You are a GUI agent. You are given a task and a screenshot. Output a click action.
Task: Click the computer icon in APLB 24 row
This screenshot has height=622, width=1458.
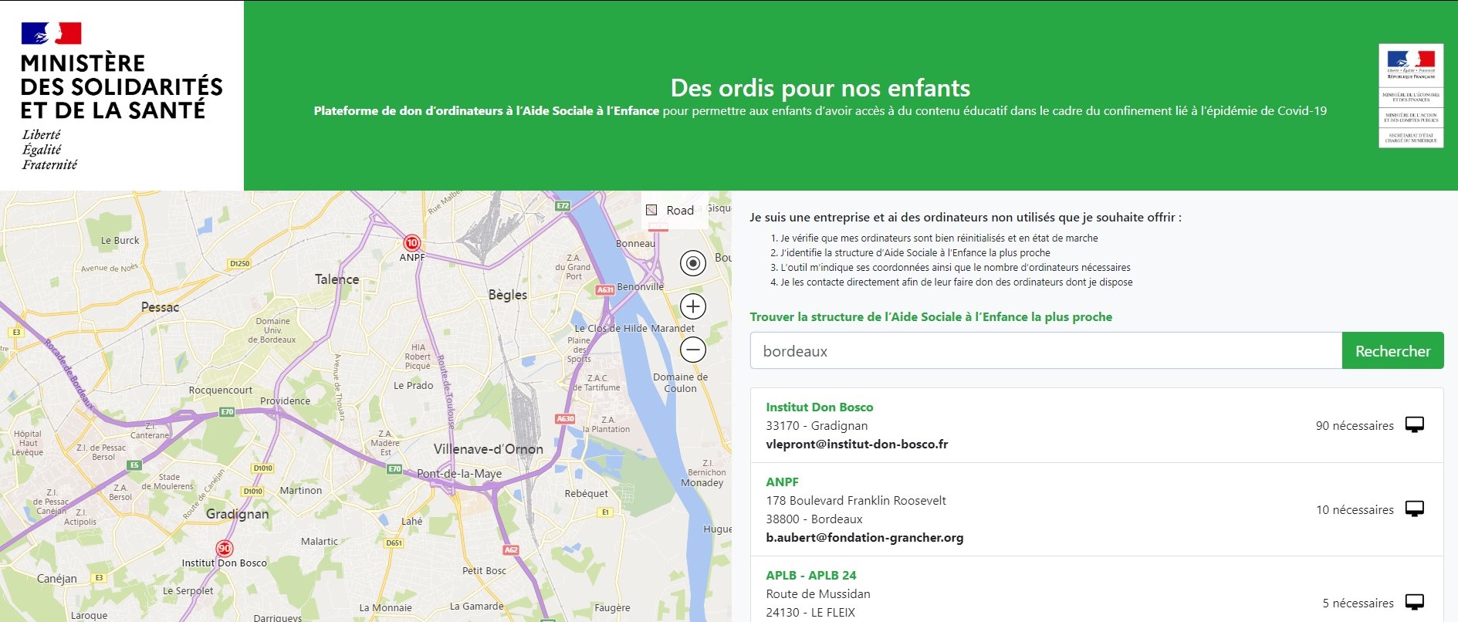(x=1414, y=603)
